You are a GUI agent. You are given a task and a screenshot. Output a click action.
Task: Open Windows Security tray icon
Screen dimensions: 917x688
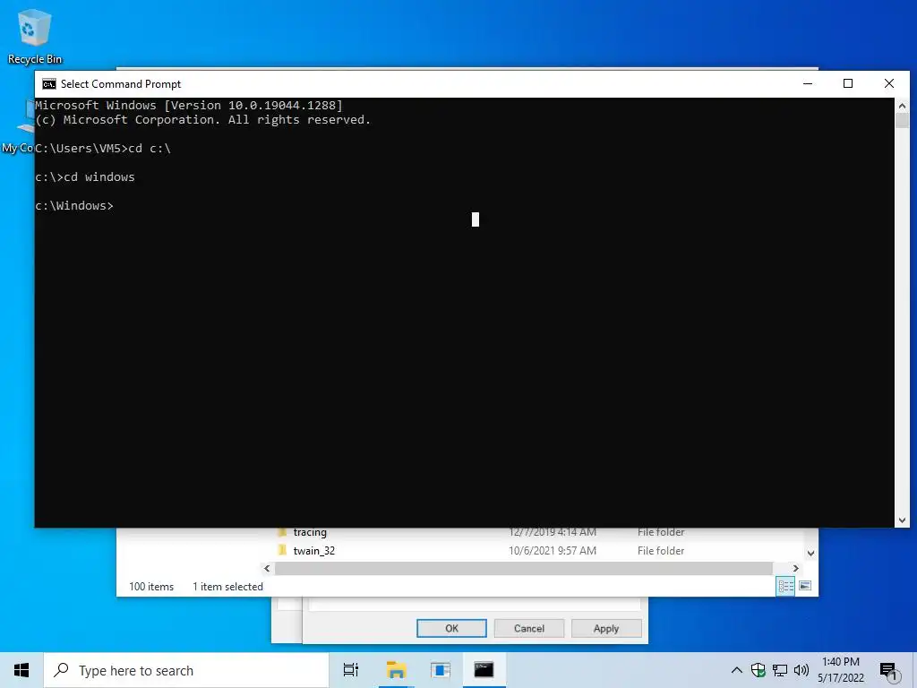pos(758,670)
